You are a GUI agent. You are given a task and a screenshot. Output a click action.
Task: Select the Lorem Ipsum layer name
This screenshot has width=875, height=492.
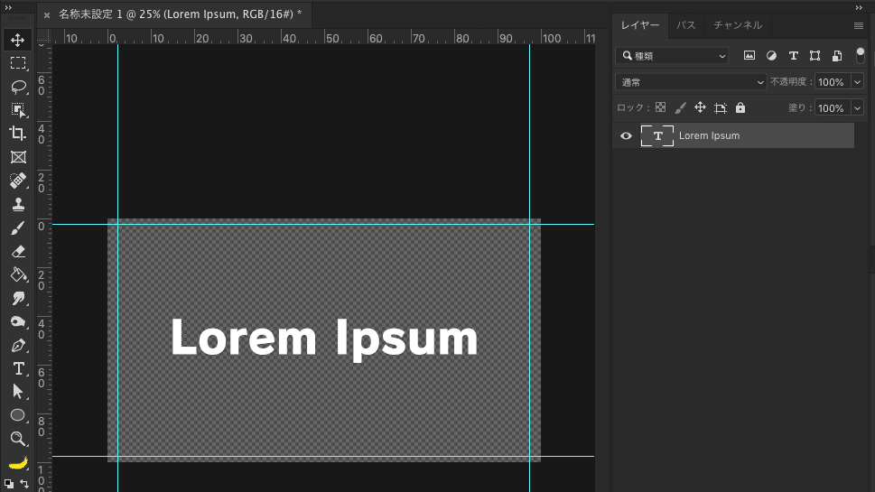click(x=709, y=135)
